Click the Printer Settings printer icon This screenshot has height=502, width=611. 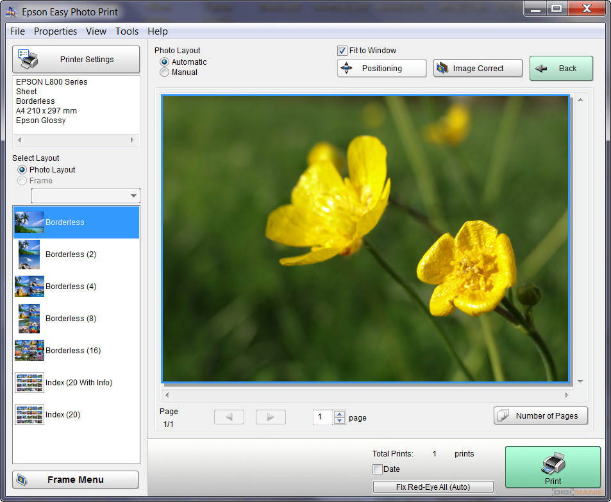coord(29,59)
